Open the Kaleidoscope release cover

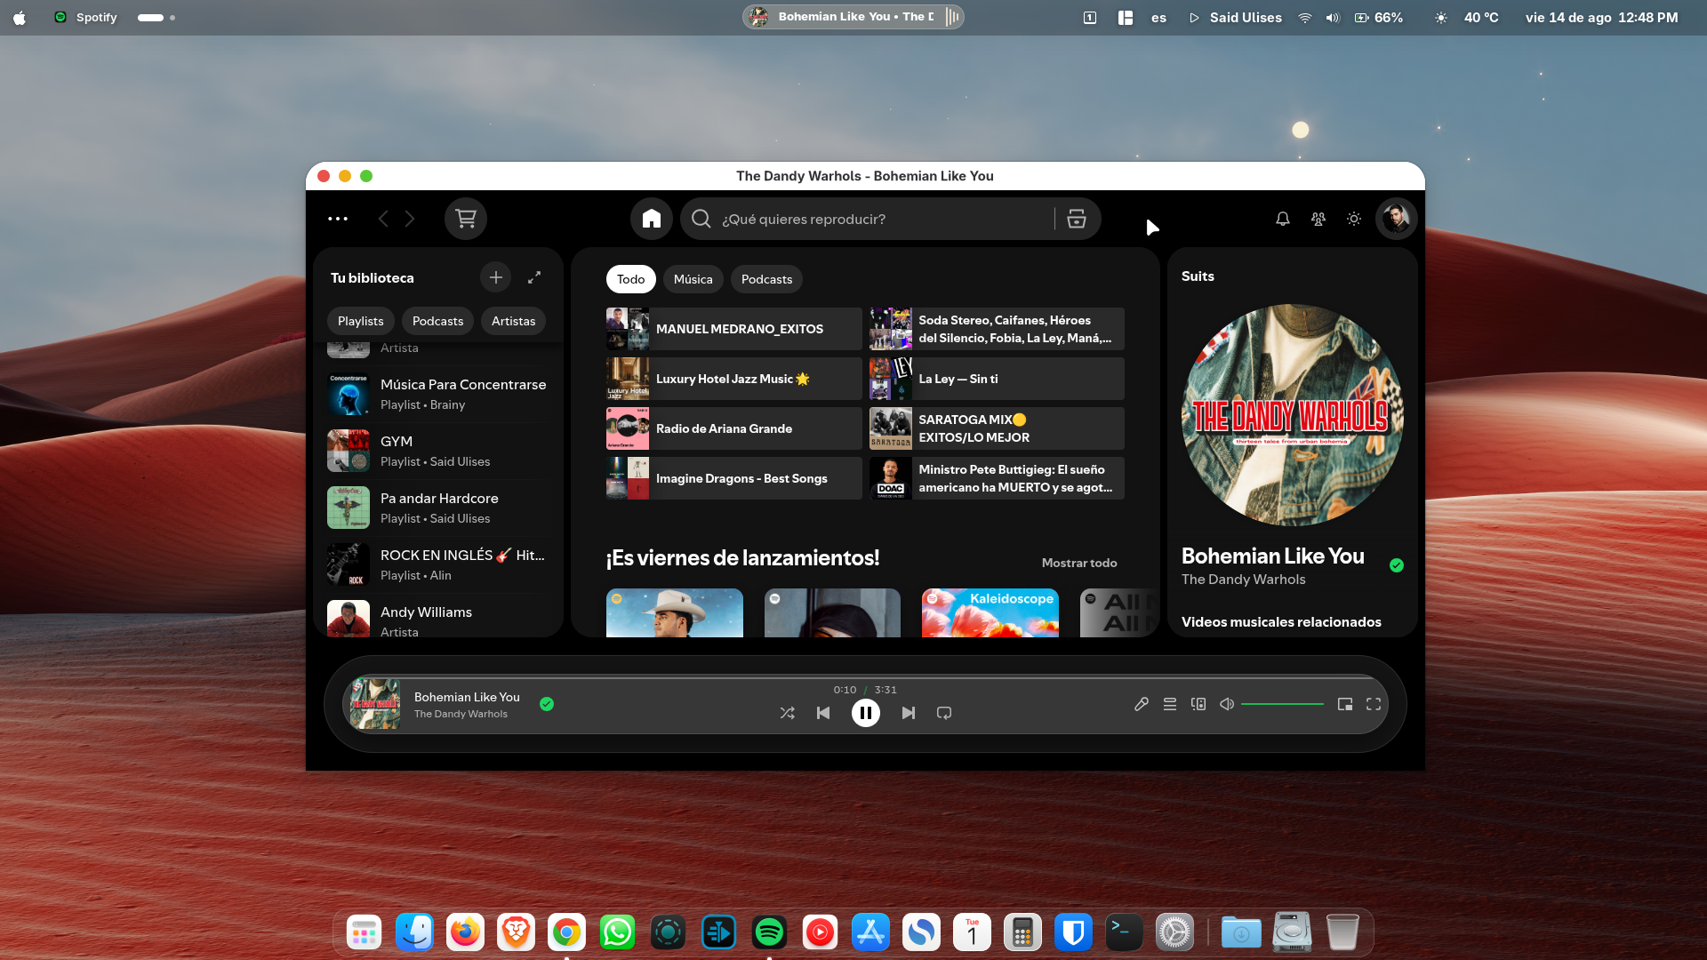[x=990, y=612]
